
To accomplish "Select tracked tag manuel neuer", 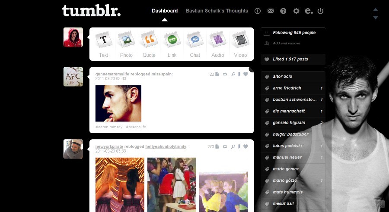I will click(293, 157).
